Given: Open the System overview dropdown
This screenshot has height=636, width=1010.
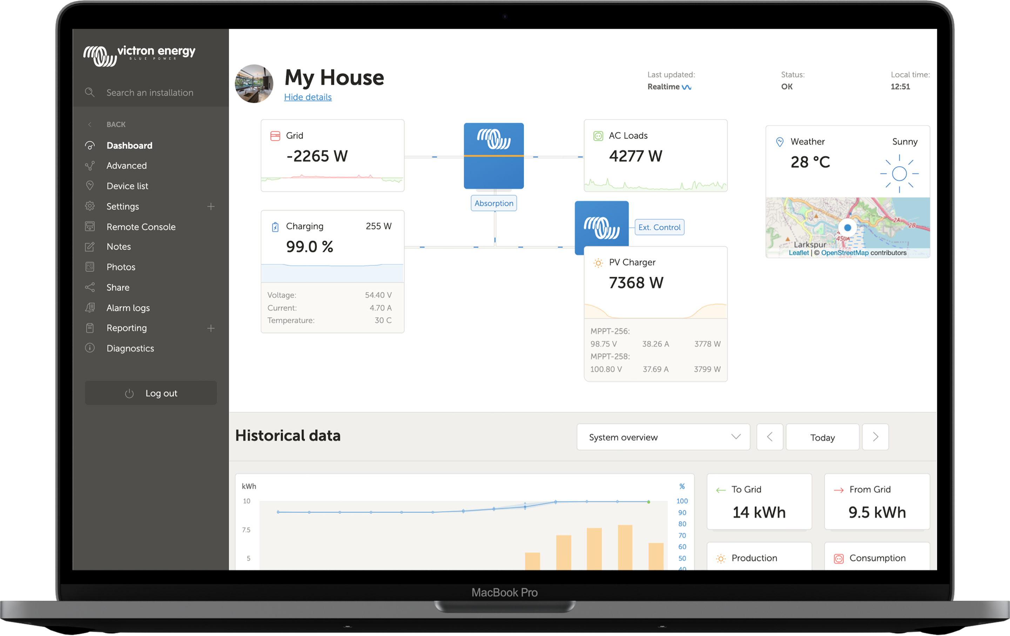Looking at the screenshot, I should tap(662, 437).
